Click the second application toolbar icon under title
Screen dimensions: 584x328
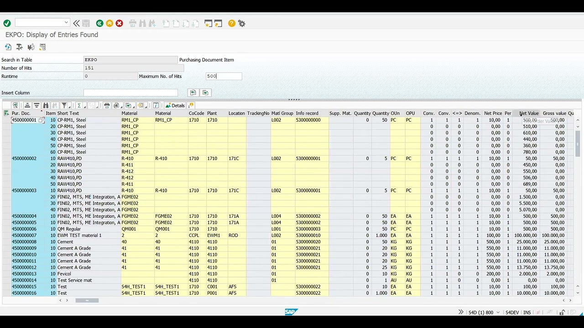pyautogui.click(x=19, y=47)
